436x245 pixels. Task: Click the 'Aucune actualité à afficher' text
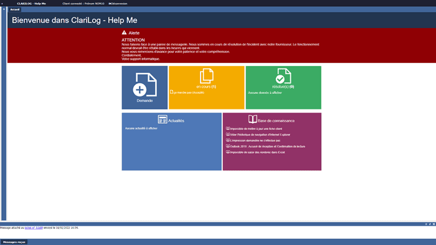click(141, 129)
